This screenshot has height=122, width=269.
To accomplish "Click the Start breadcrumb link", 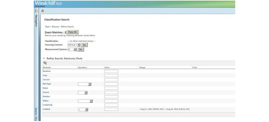I will 47,27.
